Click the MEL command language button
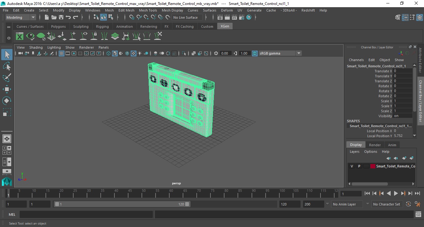 click(12, 215)
